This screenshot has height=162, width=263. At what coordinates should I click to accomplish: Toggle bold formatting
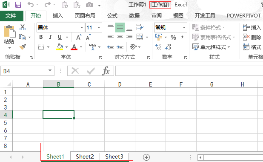(x=41, y=37)
